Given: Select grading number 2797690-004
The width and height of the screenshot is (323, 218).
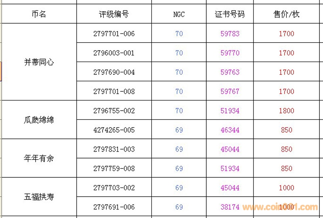Looking at the screenshot, I should (114, 72).
